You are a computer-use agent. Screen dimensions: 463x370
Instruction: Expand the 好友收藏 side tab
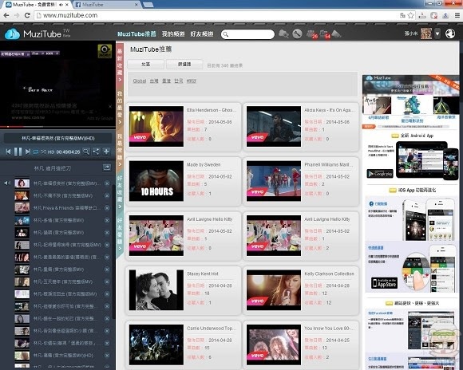[120, 192]
